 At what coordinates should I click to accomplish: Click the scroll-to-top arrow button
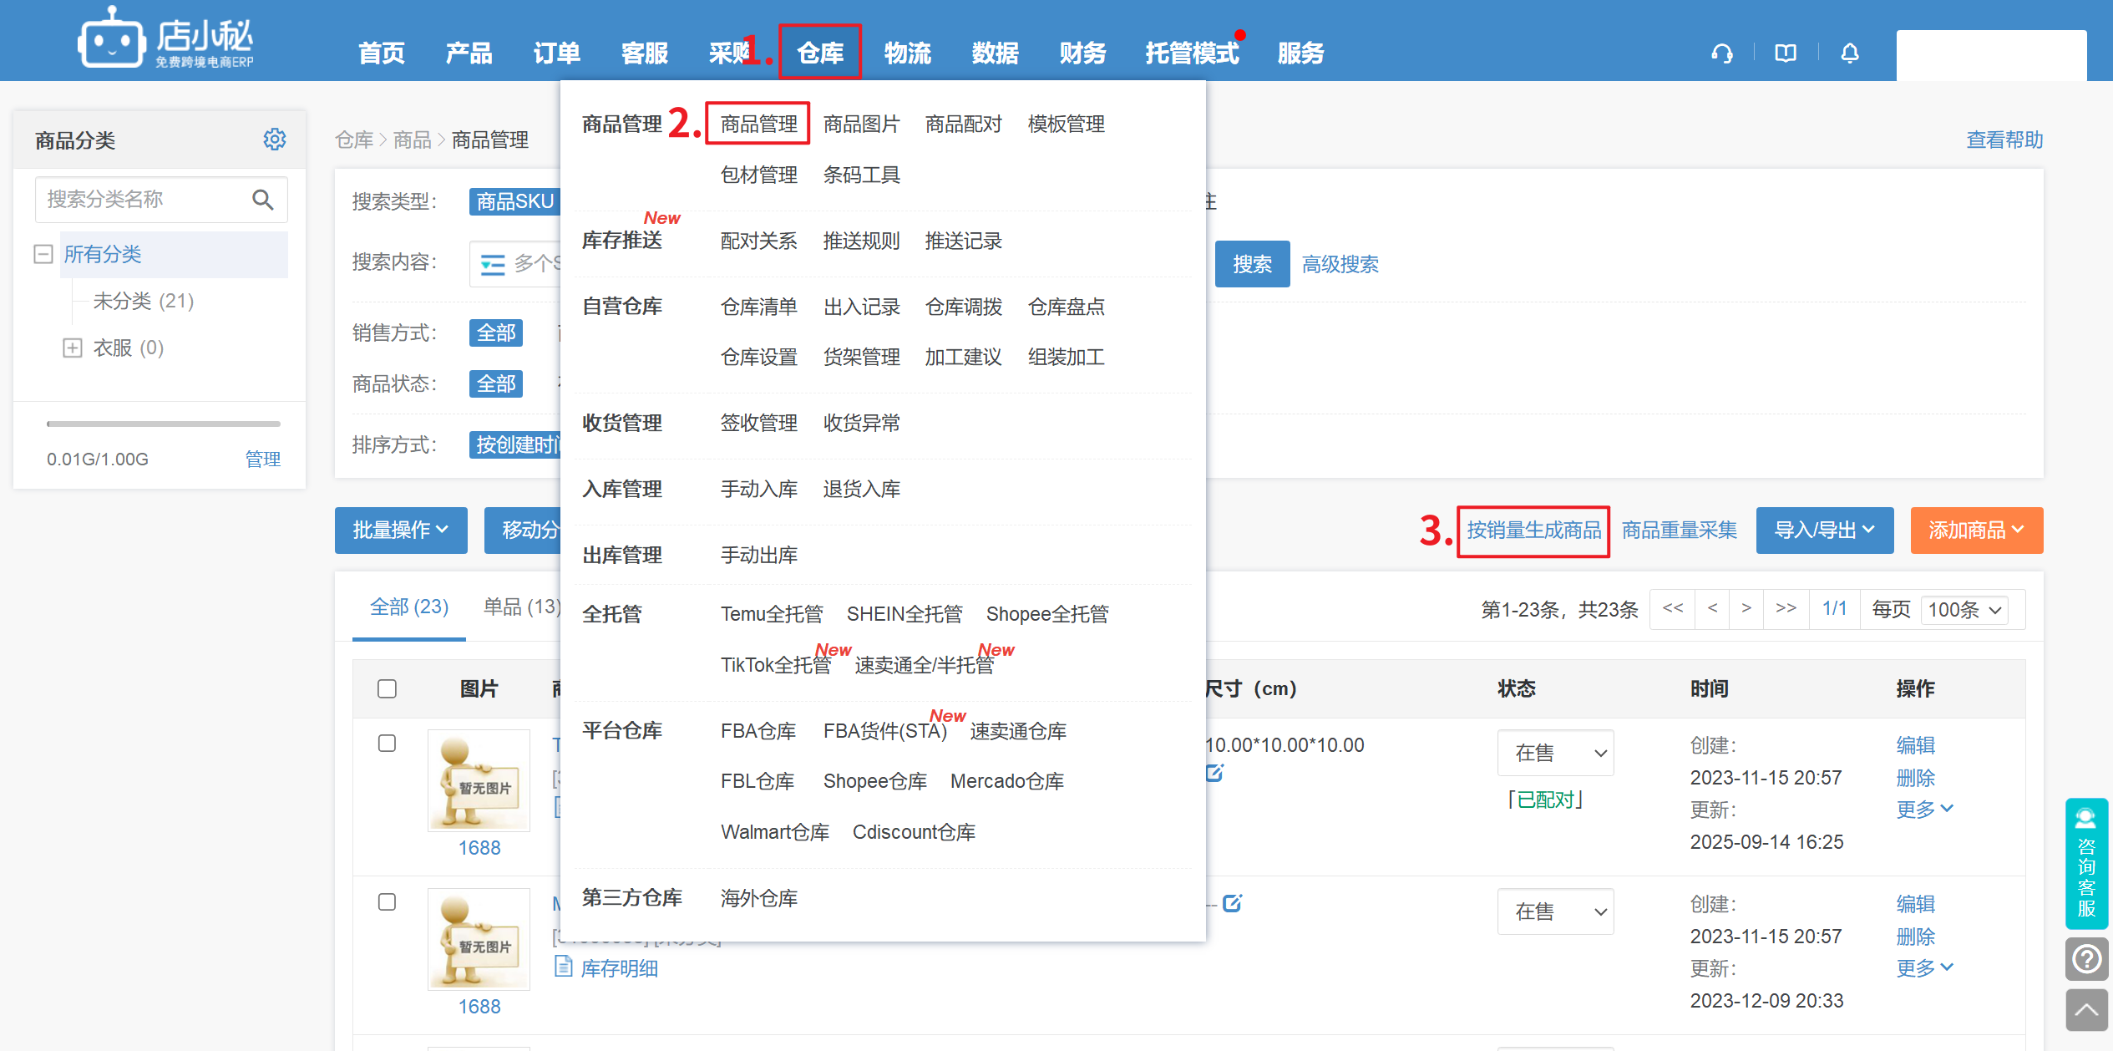click(2086, 1010)
